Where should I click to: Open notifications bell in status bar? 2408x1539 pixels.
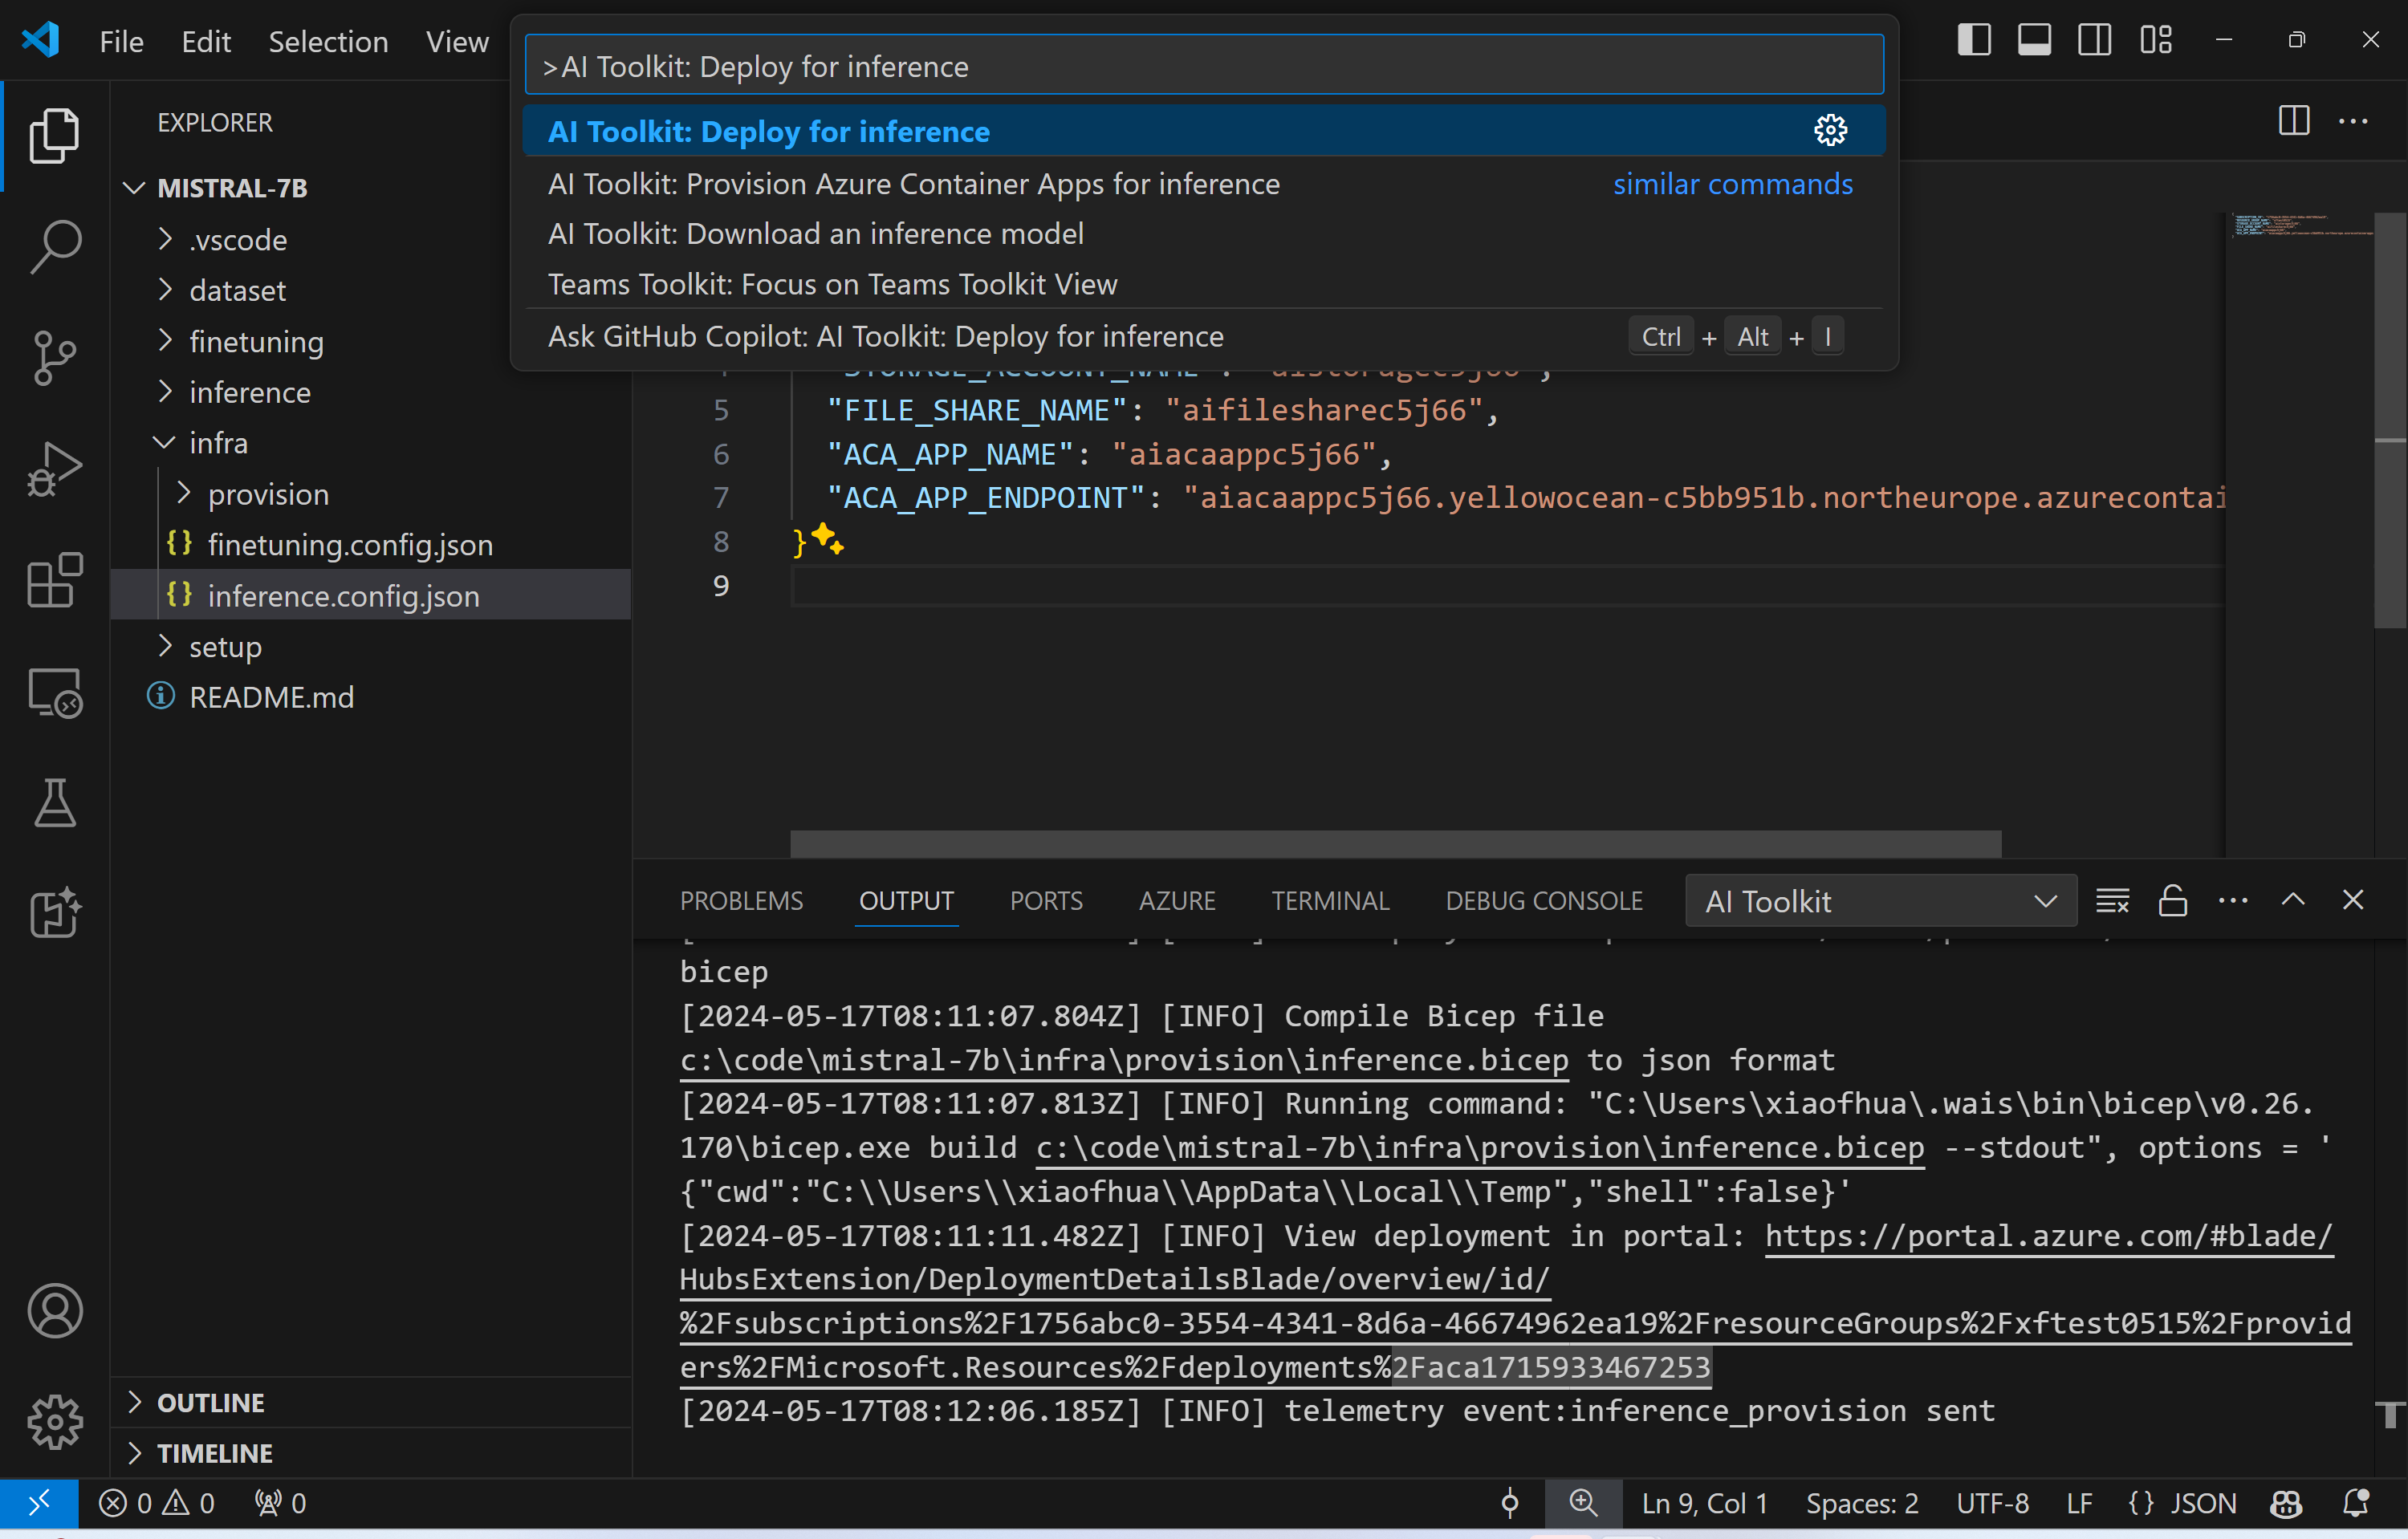tap(2357, 1503)
